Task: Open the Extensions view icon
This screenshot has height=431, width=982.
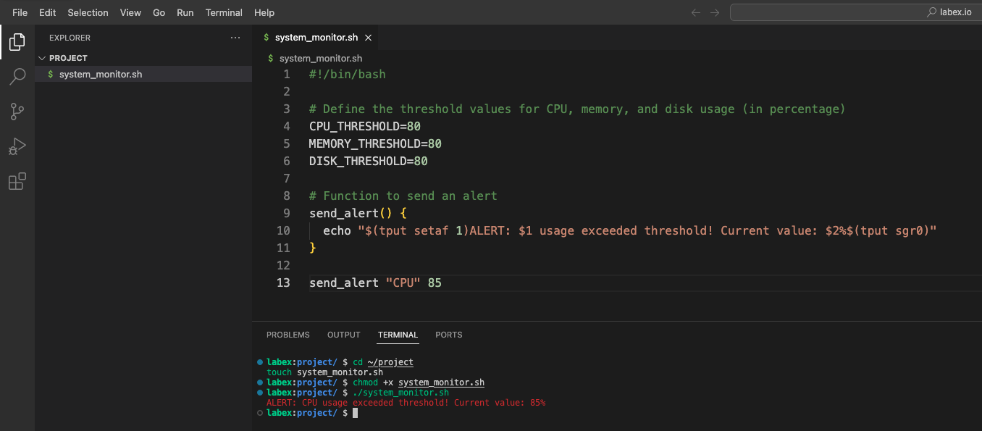Action: 16,181
